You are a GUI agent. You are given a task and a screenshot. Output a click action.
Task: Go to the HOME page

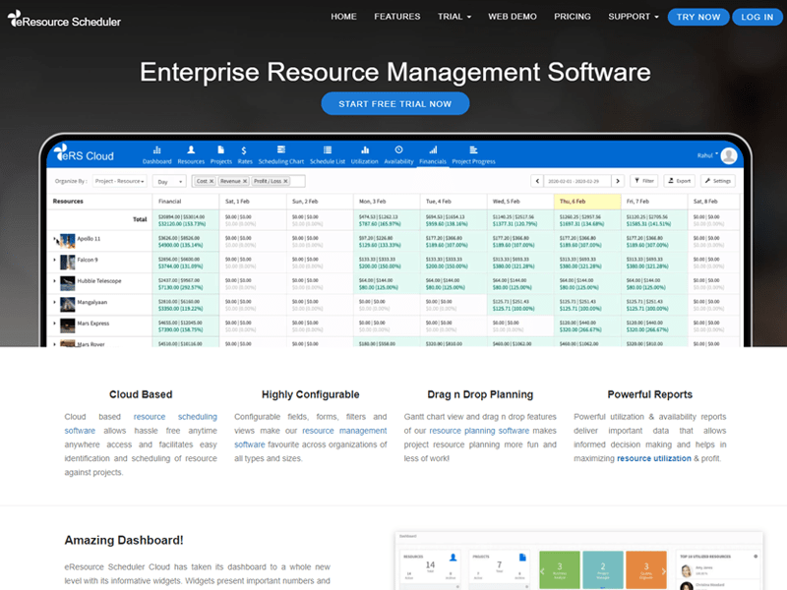[343, 17]
